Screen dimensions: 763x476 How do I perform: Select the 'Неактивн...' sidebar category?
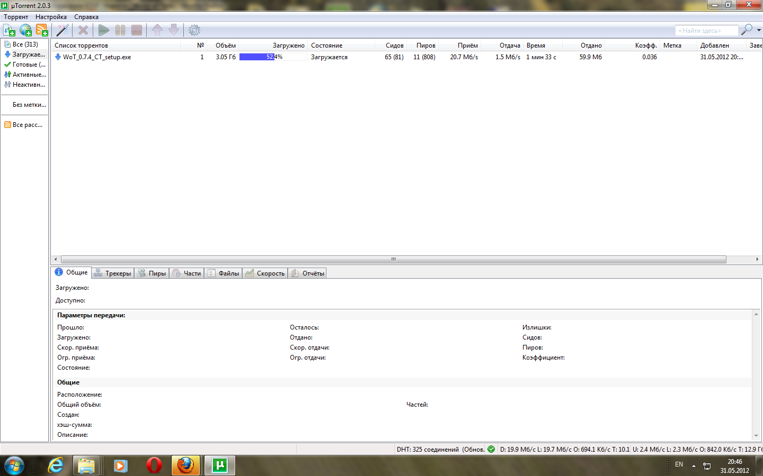pyautogui.click(x=24, y=85)
